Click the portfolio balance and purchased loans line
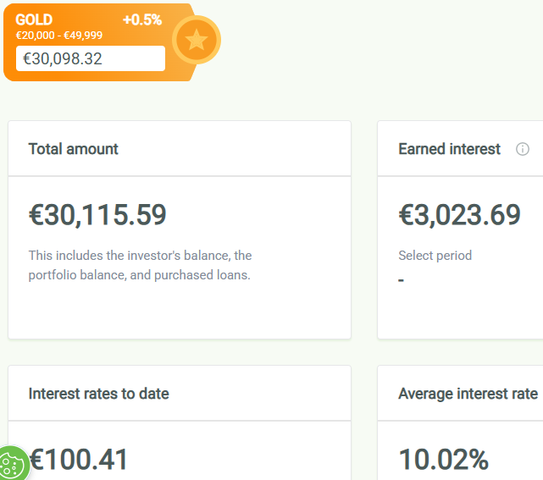This screenshot has width=543, height=480. coord(139,275)
